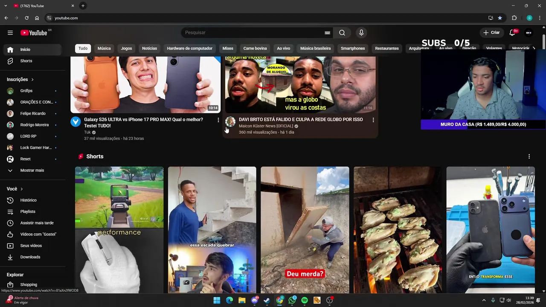Screen dimensions: 546x307
Task: Select the Restaurantes chip
Action: pos(387,48)
